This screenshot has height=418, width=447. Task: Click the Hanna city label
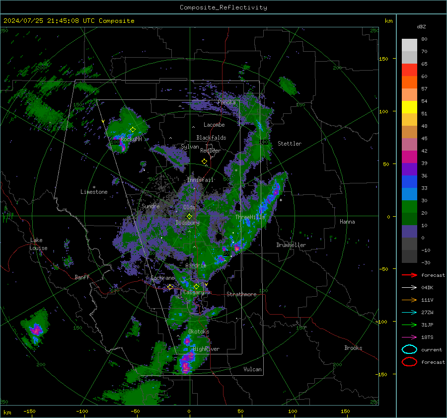point(347,222)
